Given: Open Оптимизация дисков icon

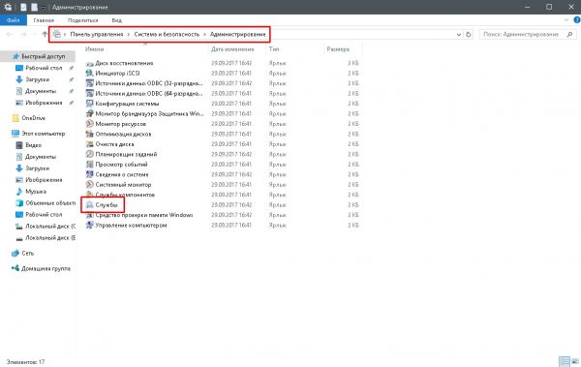Looking at the screenshot, I should click(90, 134).
